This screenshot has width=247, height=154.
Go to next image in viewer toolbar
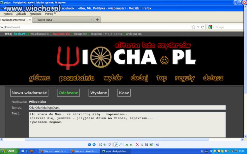(94, 144)
